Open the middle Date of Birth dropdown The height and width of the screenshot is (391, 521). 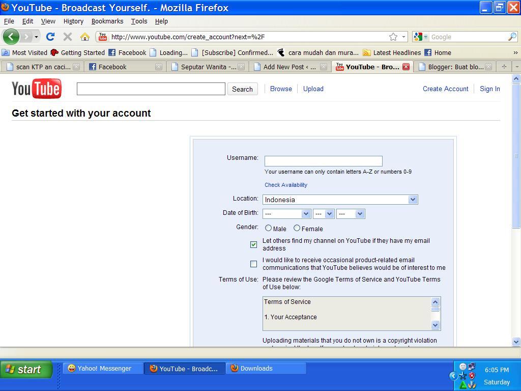(x=324, y=214)
